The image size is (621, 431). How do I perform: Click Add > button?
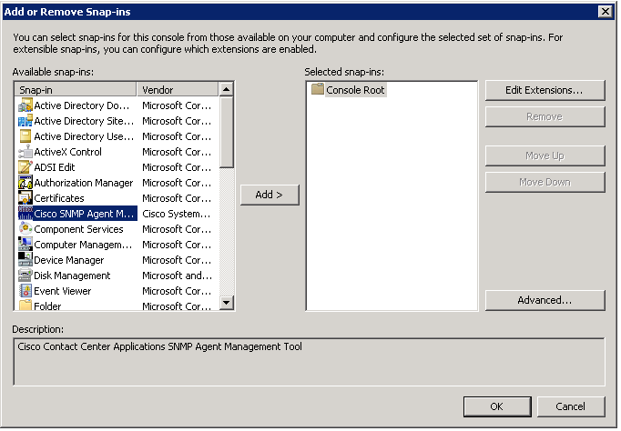270,195
